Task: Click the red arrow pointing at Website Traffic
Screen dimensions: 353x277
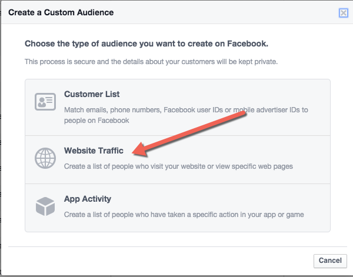Action: (189, 134)
